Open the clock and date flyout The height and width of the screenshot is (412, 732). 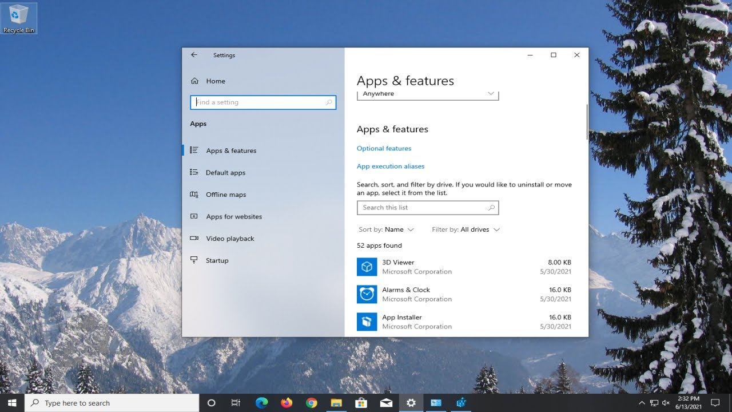click(x=688, y=403)
